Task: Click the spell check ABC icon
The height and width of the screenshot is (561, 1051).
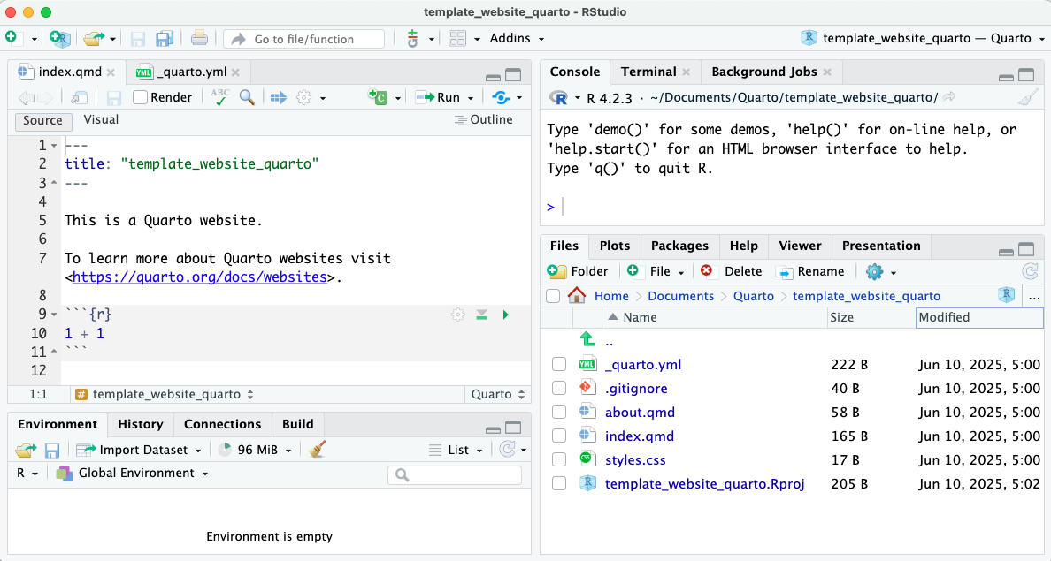Action: point(220,97)
